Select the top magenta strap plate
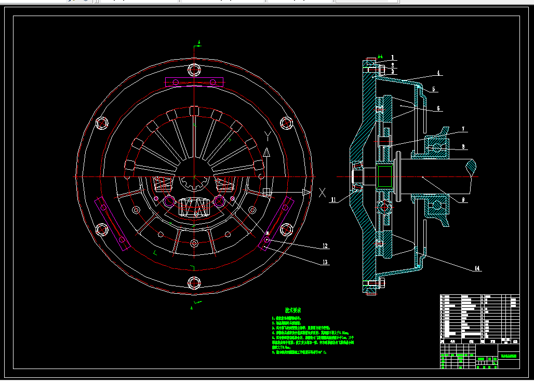This screenshot has height=381, width=534. [x=194, y=82]
